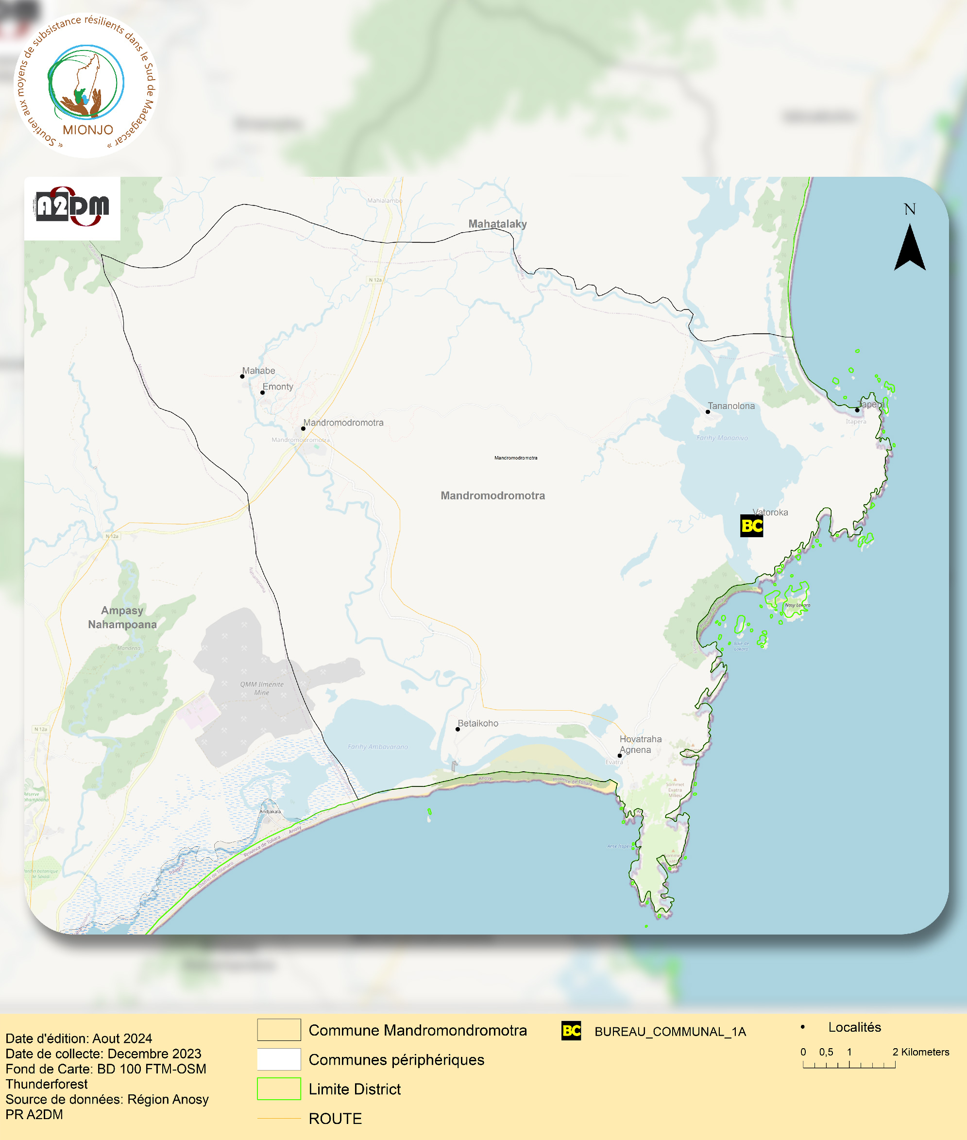Click the Date d'édition text line

[79, 1038]
